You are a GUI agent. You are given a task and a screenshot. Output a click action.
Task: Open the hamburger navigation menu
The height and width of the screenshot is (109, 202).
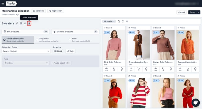coord(3,4)
